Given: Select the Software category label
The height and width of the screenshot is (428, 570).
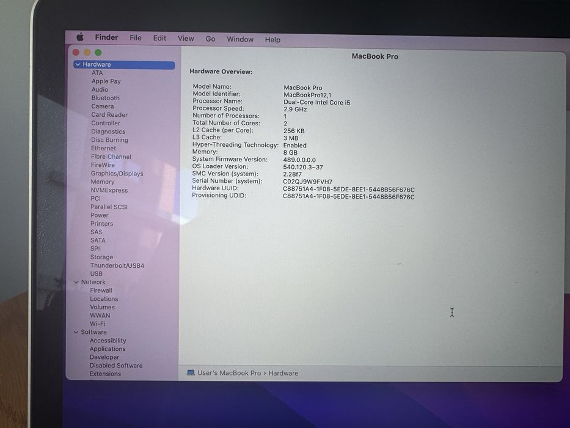Looking at the screenshot, I should [x=94, y=332].
